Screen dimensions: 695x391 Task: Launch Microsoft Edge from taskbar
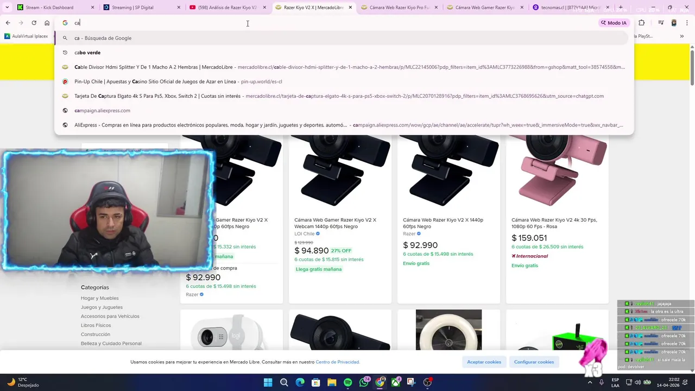300,382
